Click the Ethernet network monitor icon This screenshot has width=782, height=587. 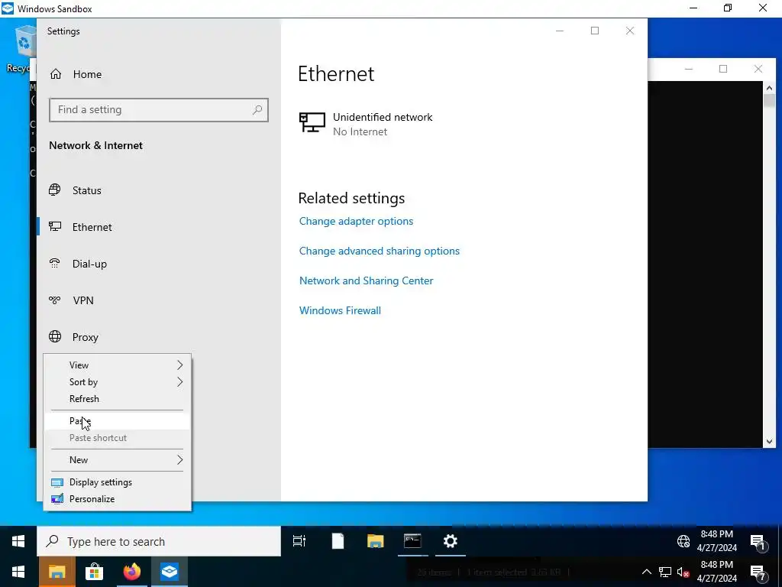pos(312,122)
